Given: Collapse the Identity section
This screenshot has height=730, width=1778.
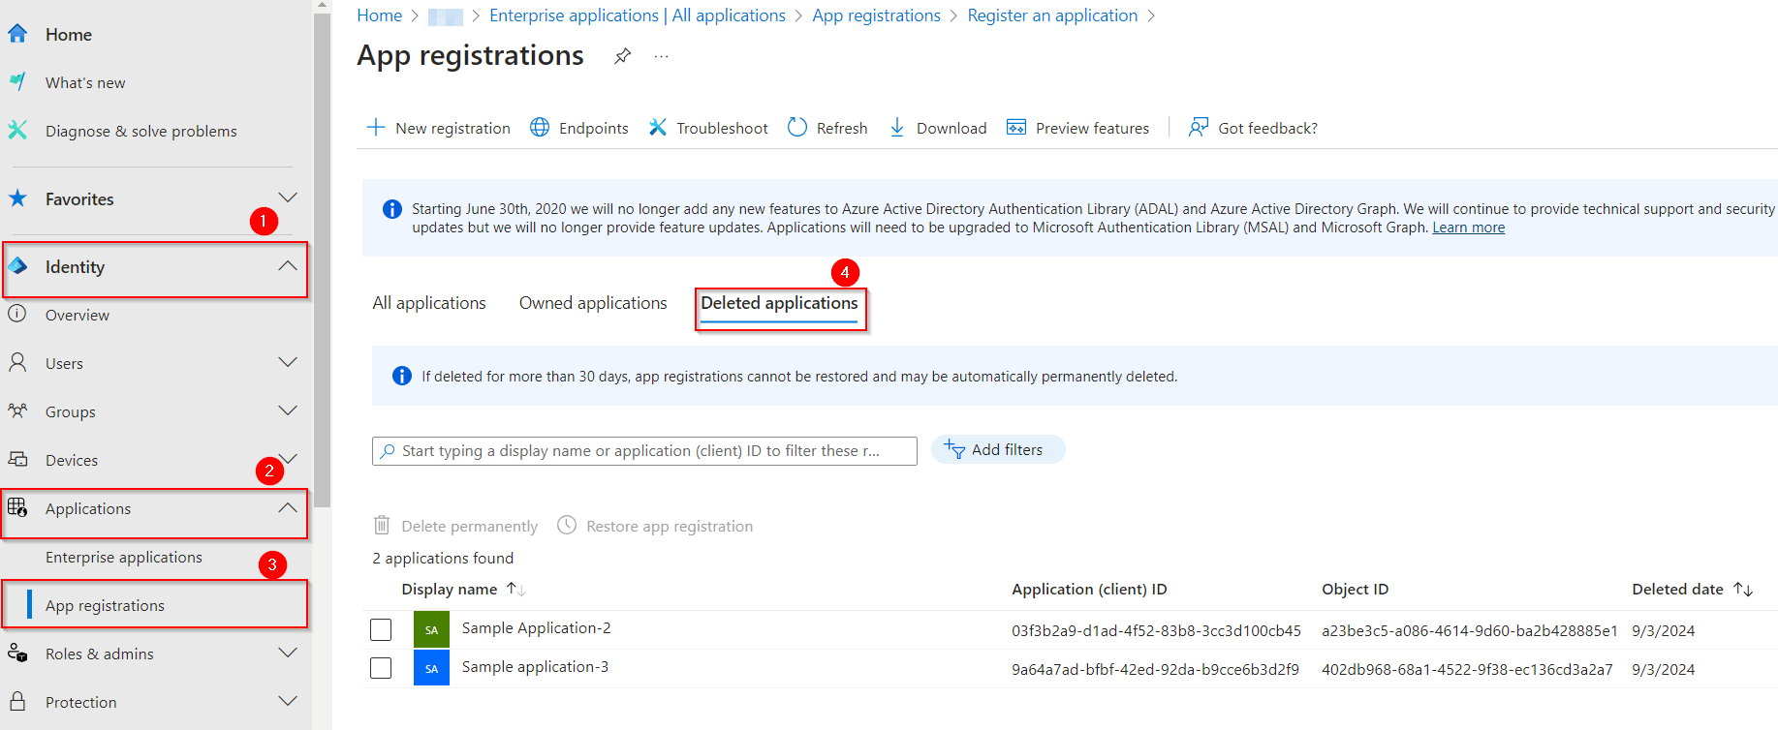Looking at the screenshot, I should pos(288,265).
